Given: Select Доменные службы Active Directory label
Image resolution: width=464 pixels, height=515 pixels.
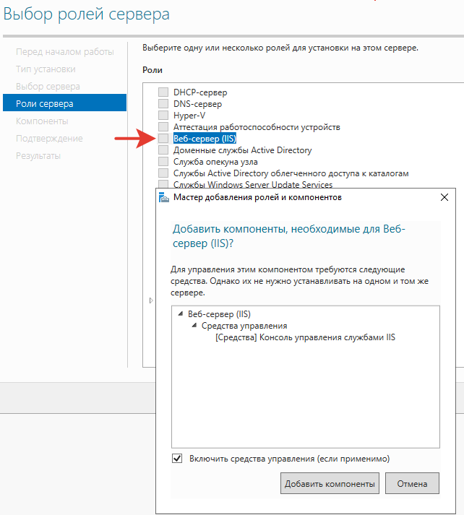Looking at the screenshot, I should (x=243, y=150).
